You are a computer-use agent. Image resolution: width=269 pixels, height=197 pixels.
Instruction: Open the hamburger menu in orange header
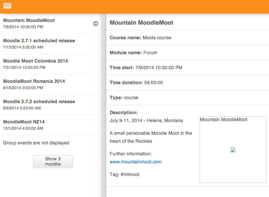point(7,6)
